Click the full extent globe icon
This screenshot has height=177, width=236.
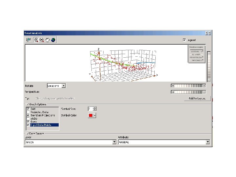[x=53, y=40]
